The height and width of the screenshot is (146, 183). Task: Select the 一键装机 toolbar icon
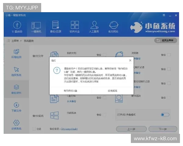coord(36,25)
